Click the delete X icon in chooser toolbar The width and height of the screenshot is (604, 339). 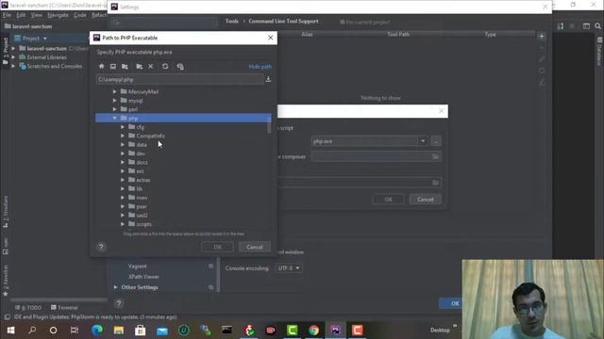[151, 67]
